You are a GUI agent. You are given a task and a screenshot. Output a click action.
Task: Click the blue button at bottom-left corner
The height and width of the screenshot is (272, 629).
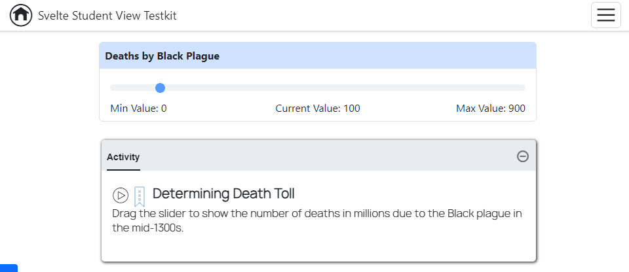[x=8, y=268]
